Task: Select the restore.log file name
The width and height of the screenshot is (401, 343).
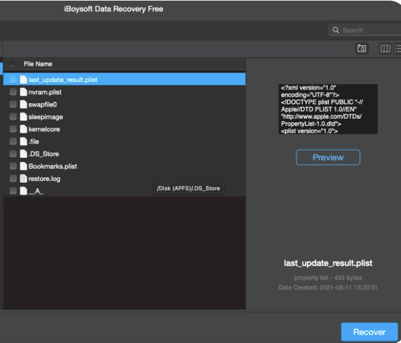Action: 44,179
